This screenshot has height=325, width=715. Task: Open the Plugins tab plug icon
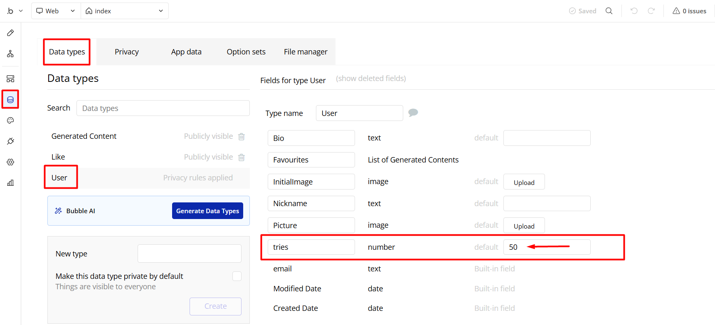[10, 141]
